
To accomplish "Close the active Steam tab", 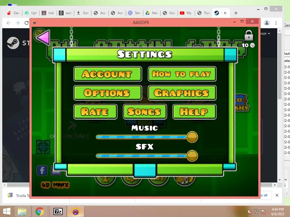I will (225, 13).
